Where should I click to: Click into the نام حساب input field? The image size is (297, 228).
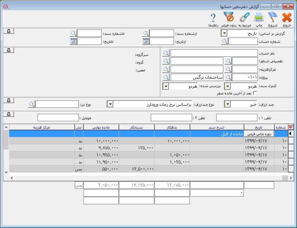point(214,53)
